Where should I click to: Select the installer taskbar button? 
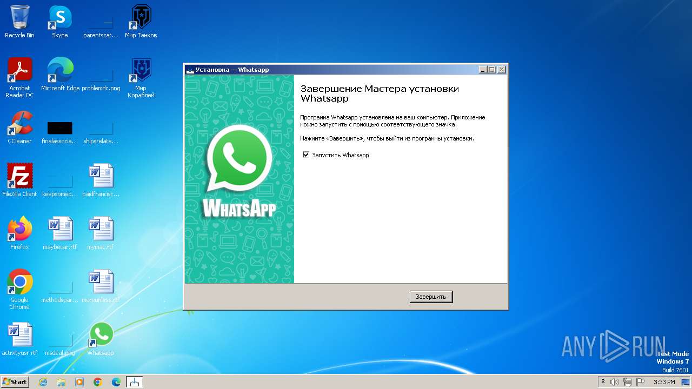(135, 382)
